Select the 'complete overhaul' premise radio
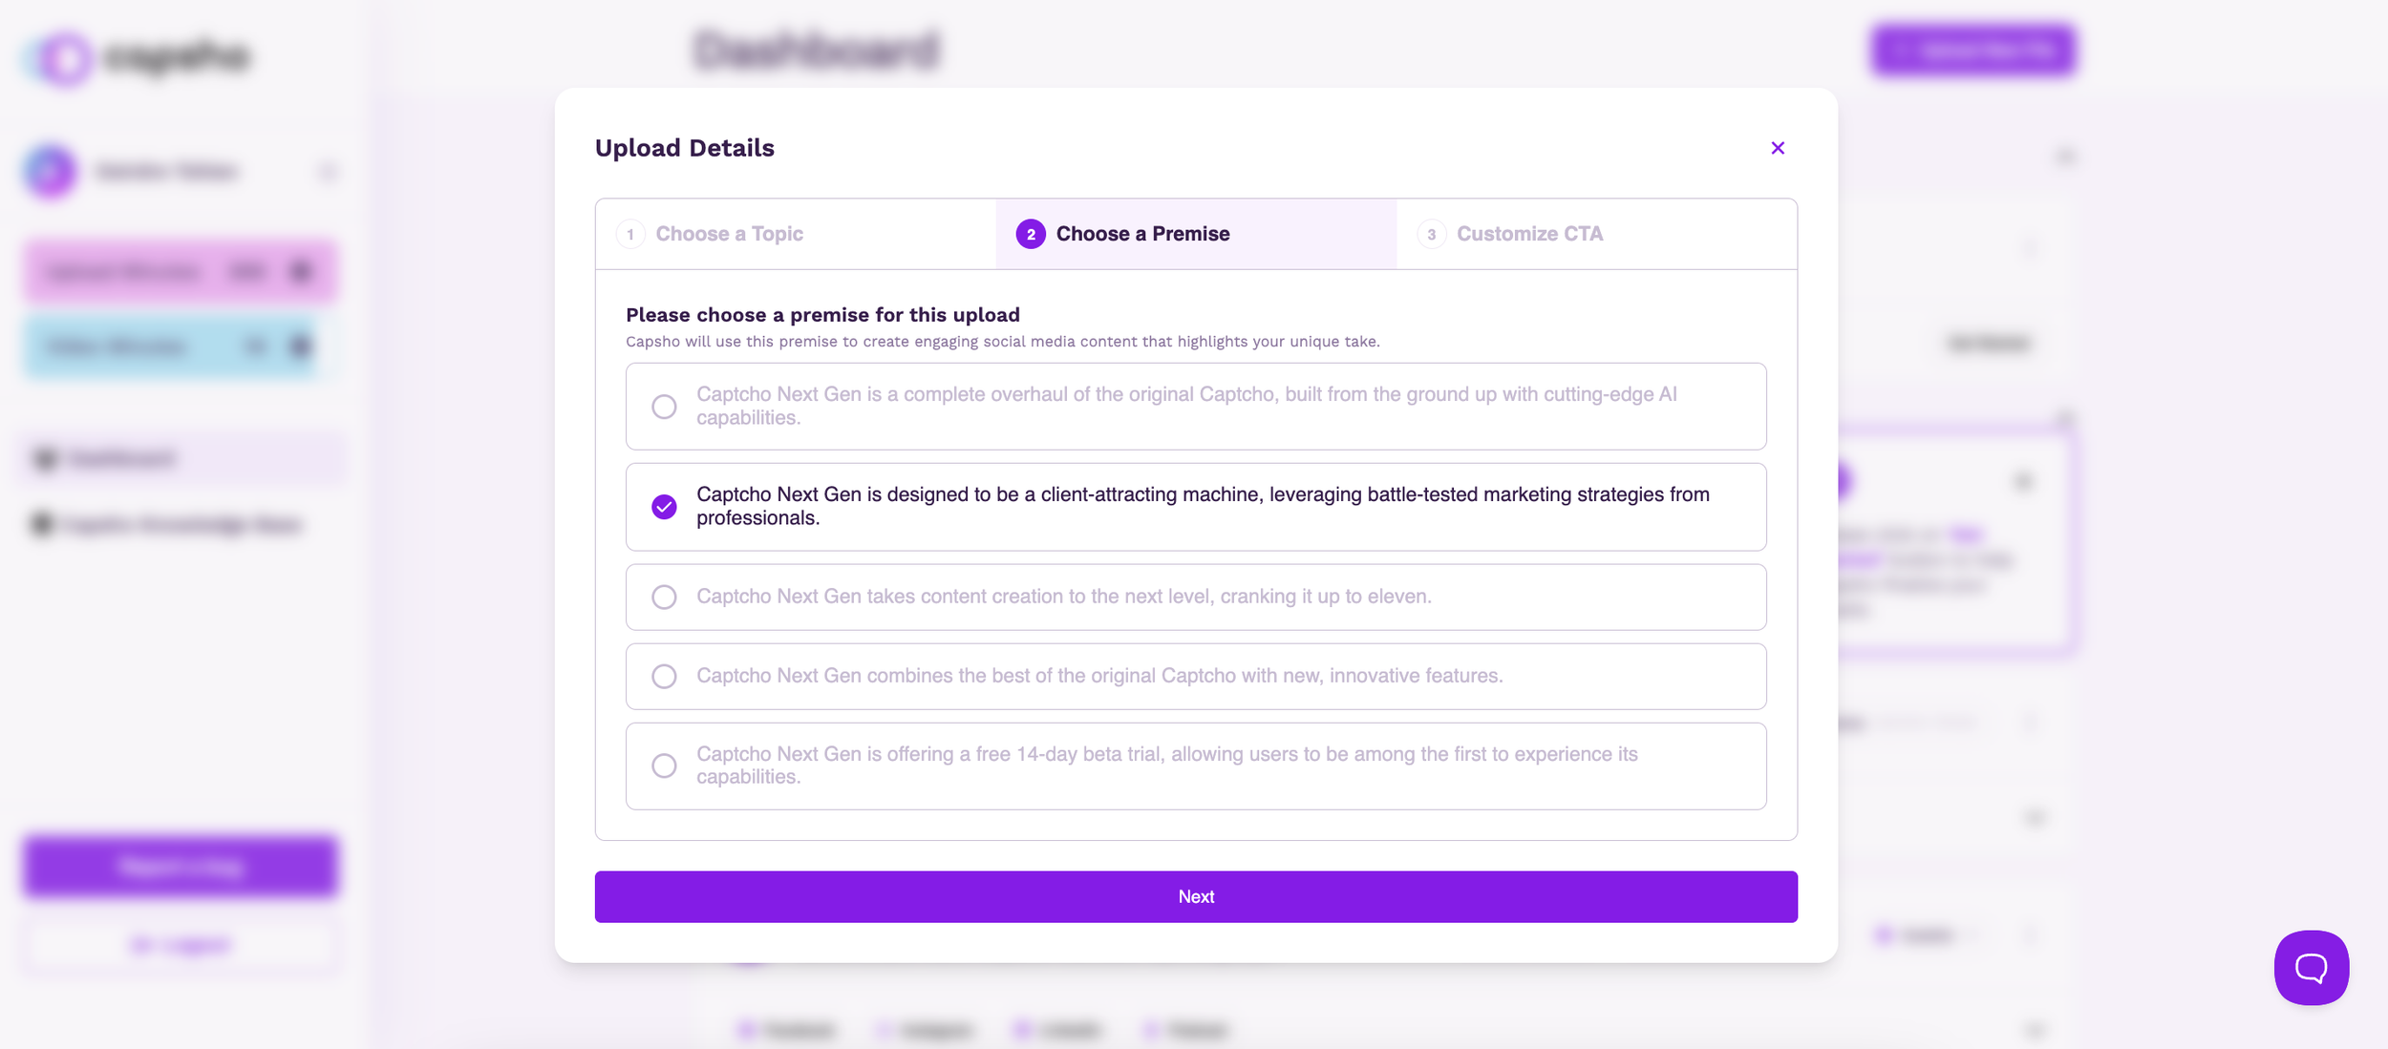The height and width of the screenshot is (1049, 2388). [x=665, y=406]
